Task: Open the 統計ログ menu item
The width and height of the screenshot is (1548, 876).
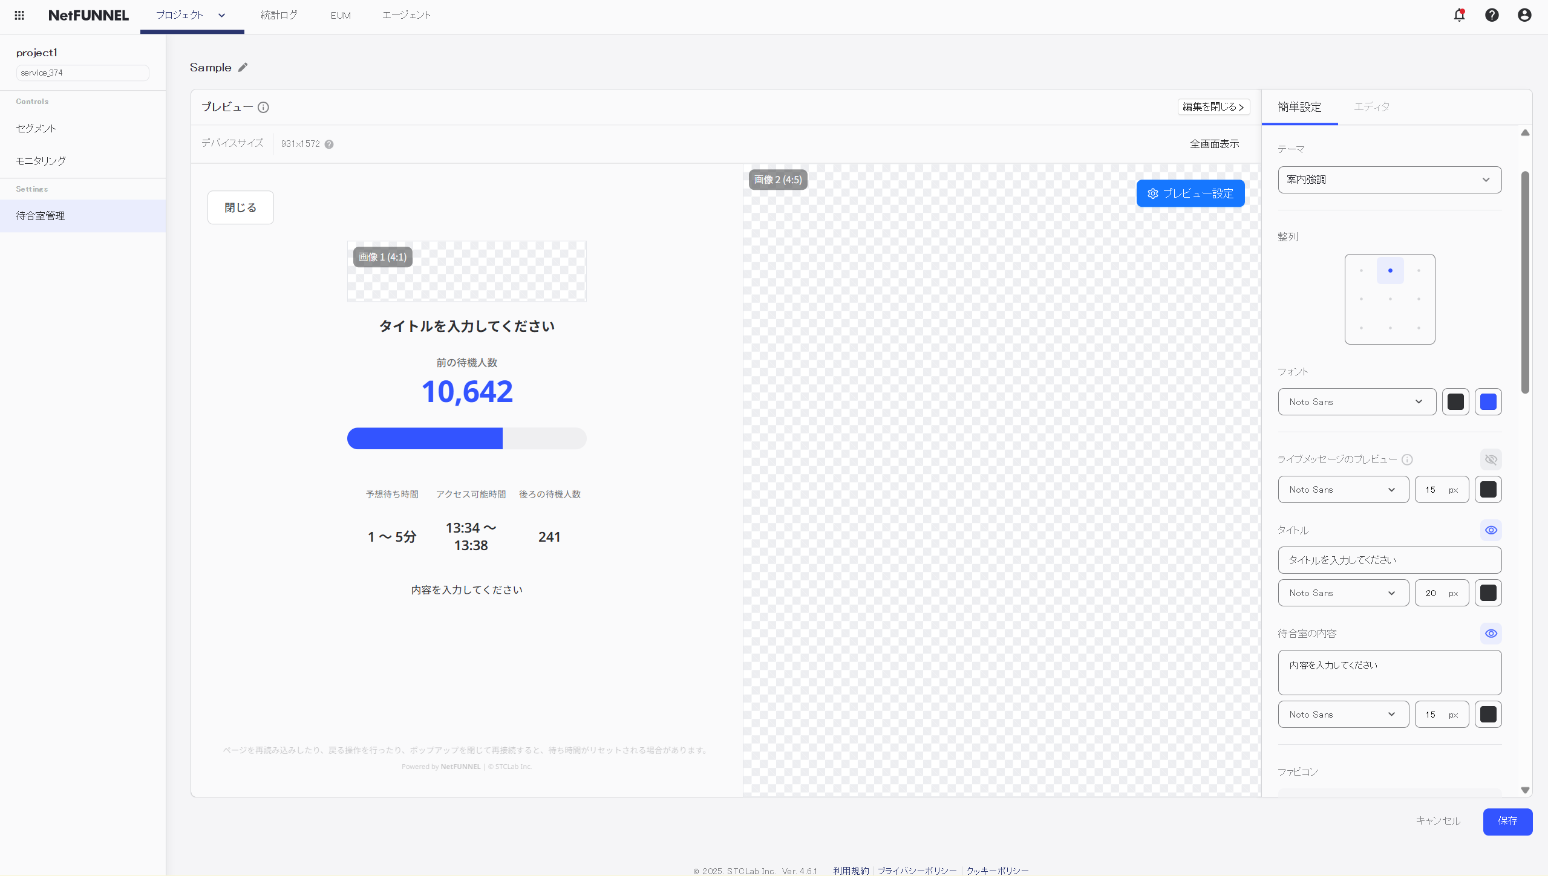Action: coord(279,15)
